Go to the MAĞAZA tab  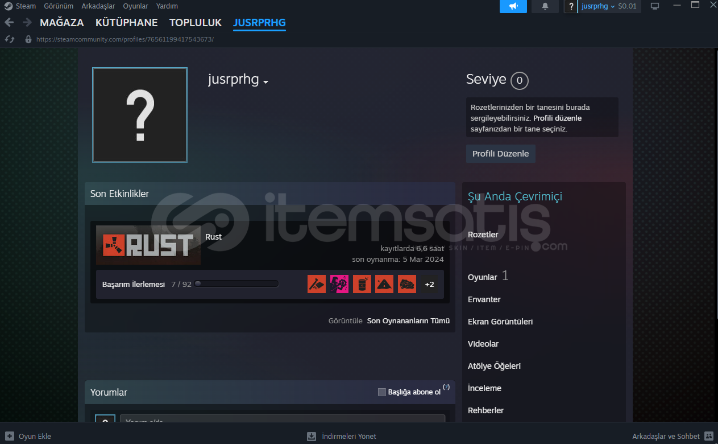62,23
